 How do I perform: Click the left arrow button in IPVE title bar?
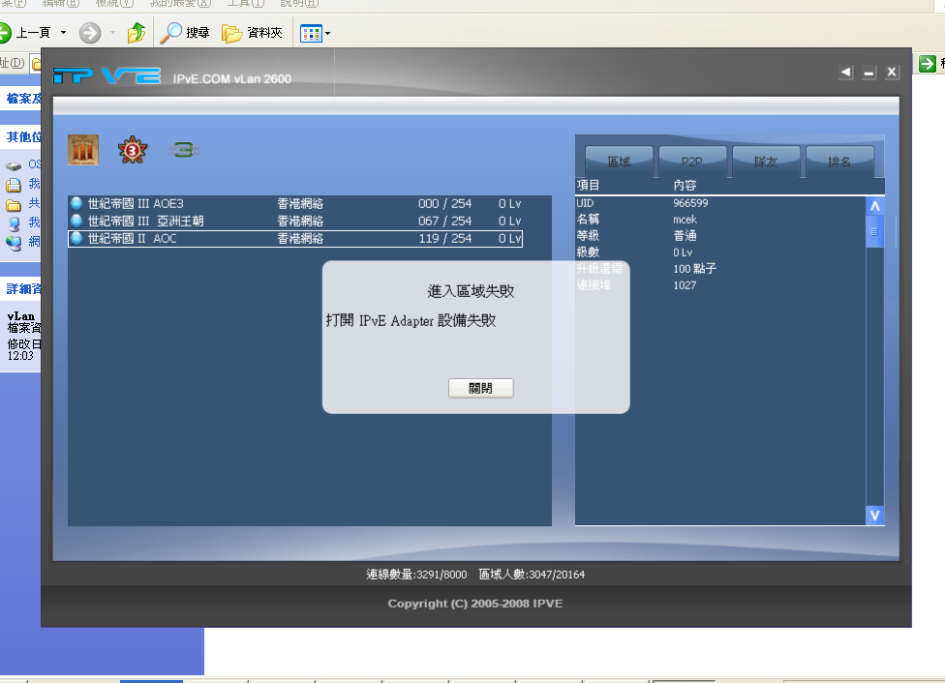[845, 73]
